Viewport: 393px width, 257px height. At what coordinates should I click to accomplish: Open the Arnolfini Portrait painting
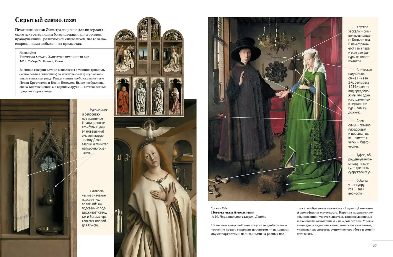275,109
